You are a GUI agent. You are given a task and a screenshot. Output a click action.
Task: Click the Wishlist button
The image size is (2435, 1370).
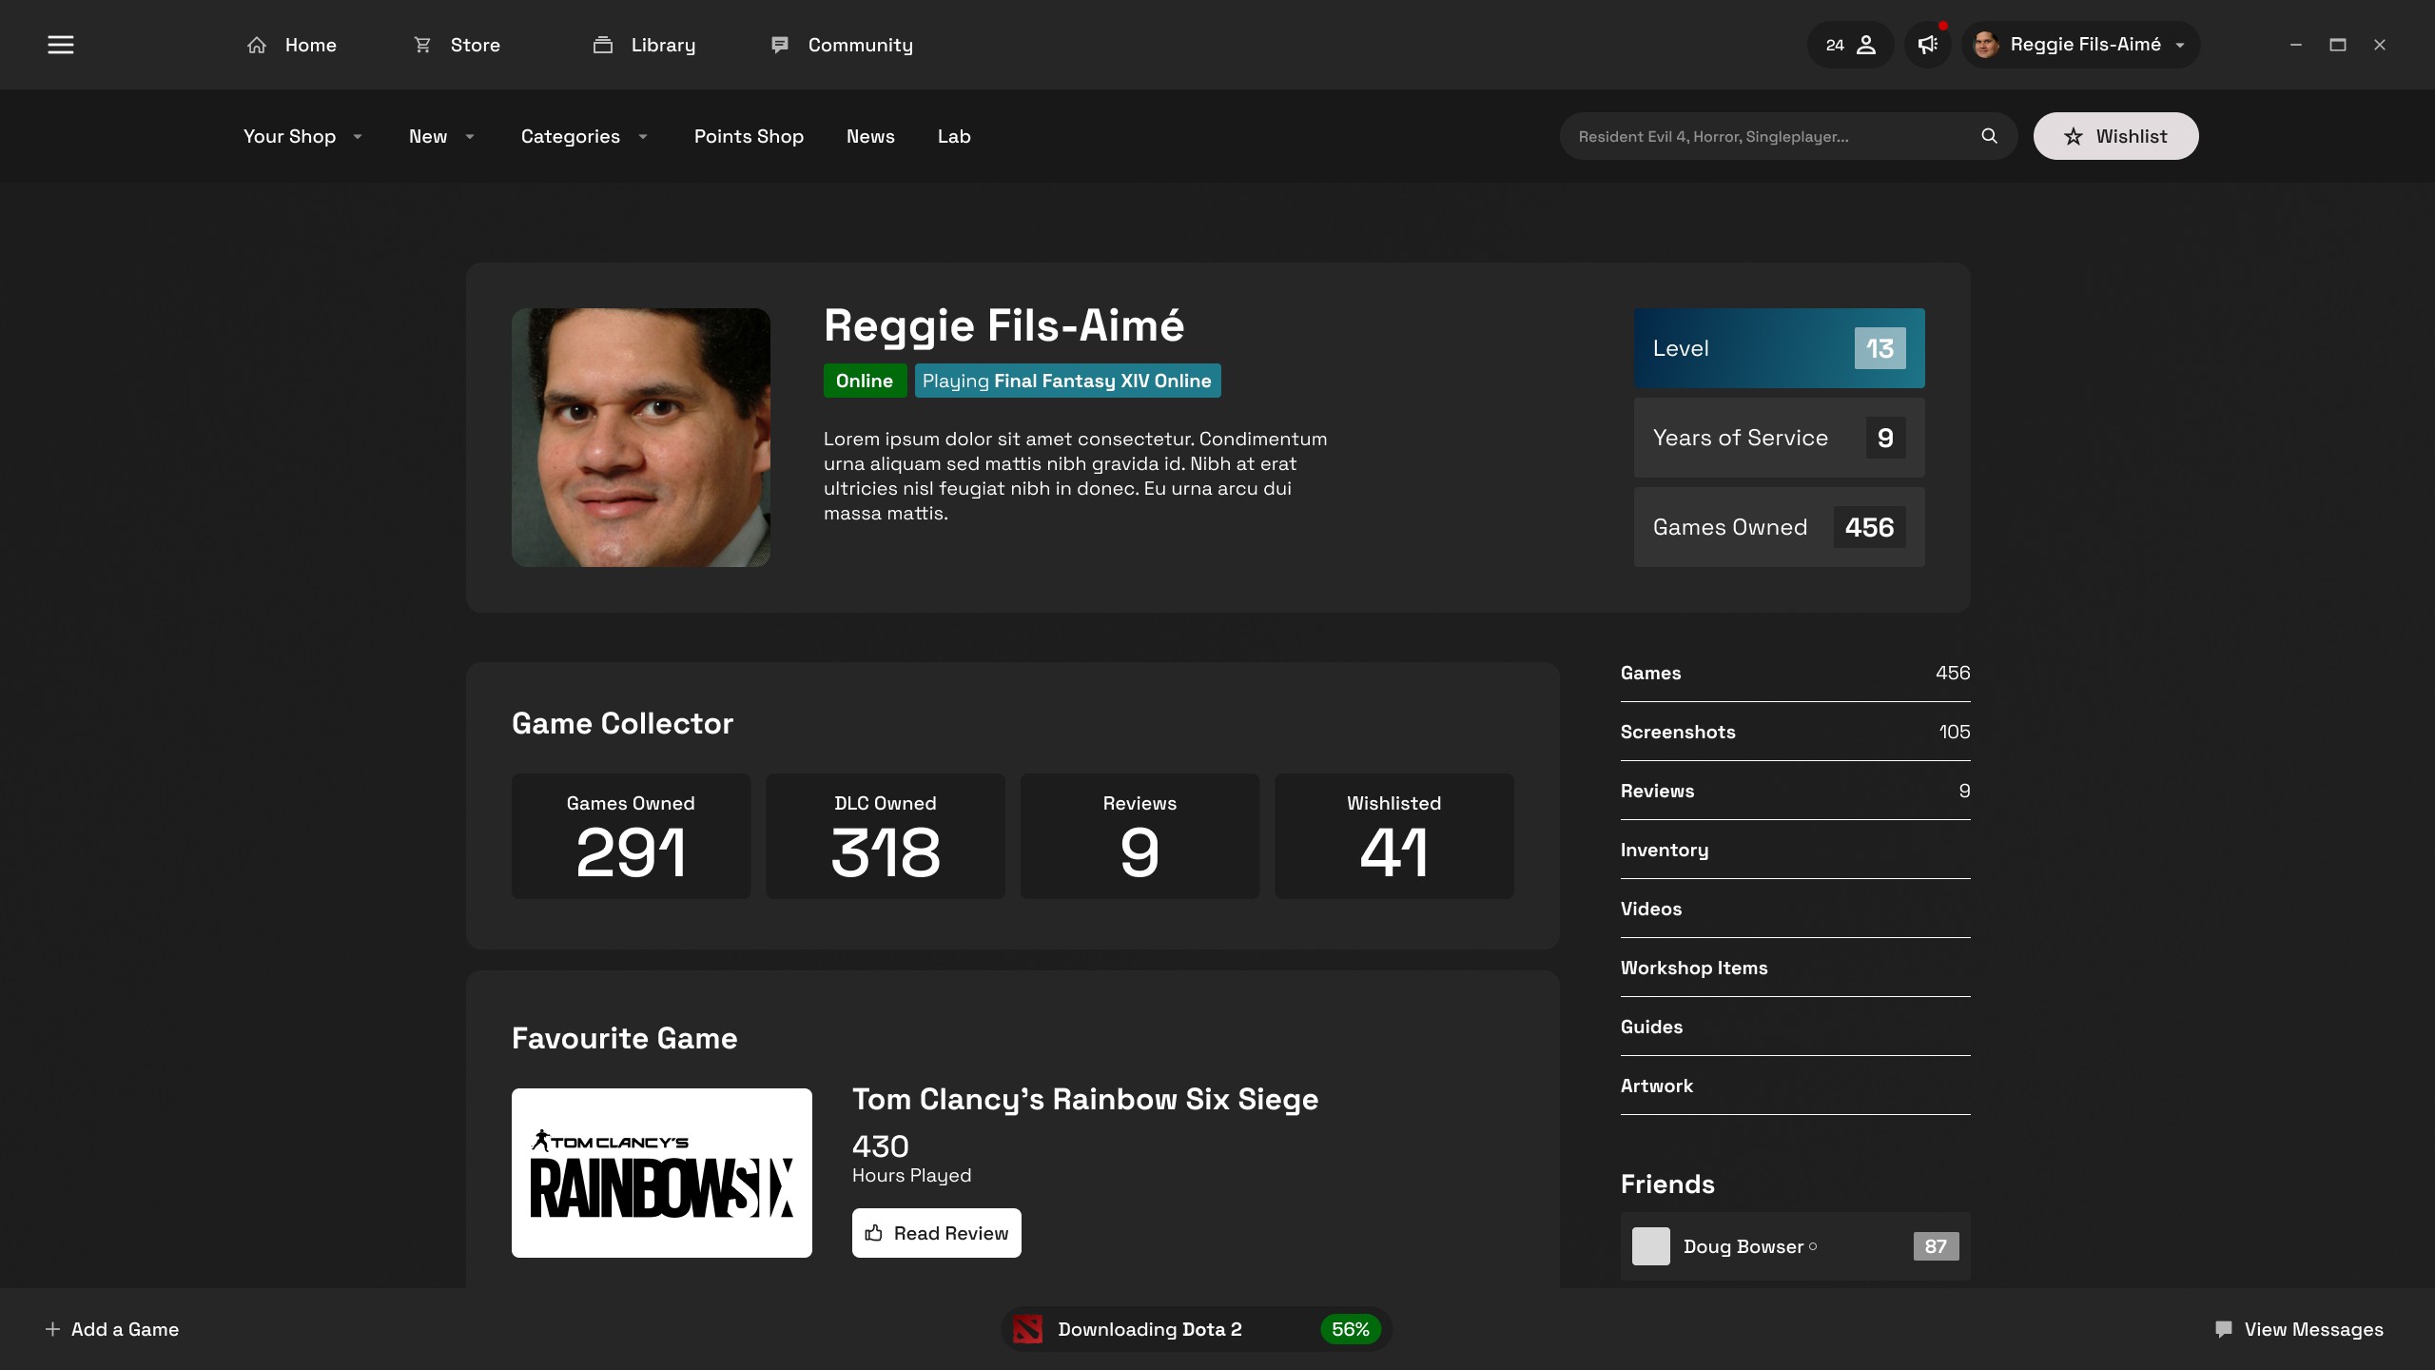(x=2115, y=136)
